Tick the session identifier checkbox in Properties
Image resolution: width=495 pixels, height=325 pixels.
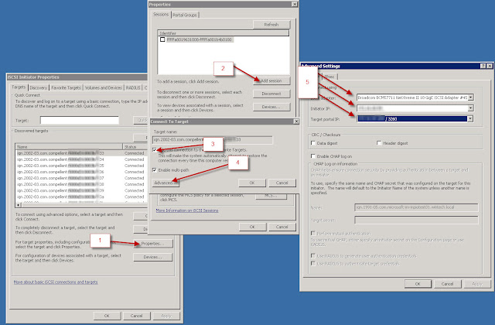[162, 39]
